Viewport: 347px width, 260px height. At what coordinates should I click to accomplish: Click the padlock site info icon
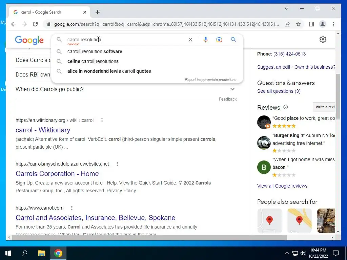[x=49, y=24]
